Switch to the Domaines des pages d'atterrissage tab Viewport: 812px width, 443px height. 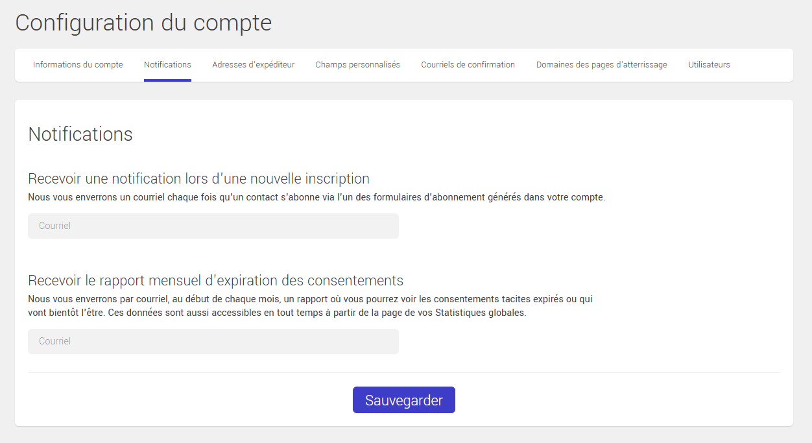(x=601, y=64)
